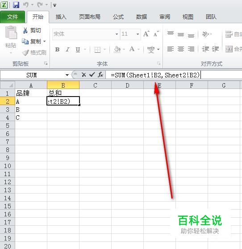Confirm formula entry with checkmark icon
The width and height of the screenshot is (242, 249).
[92, 75]
